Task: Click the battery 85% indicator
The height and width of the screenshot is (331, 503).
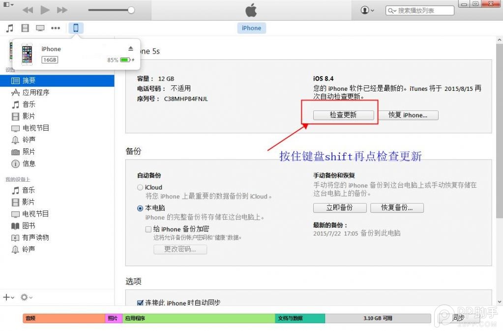Action: (120, 60)
